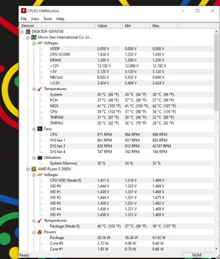This screenshot has height=259, width=220.
Task: Click the Fans section icon
Action: click(40, 129)
